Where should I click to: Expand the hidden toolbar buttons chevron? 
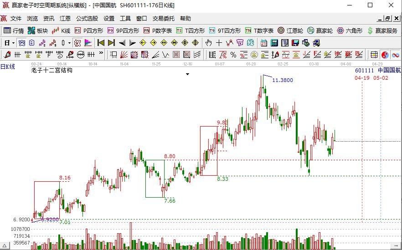(101, 53)
